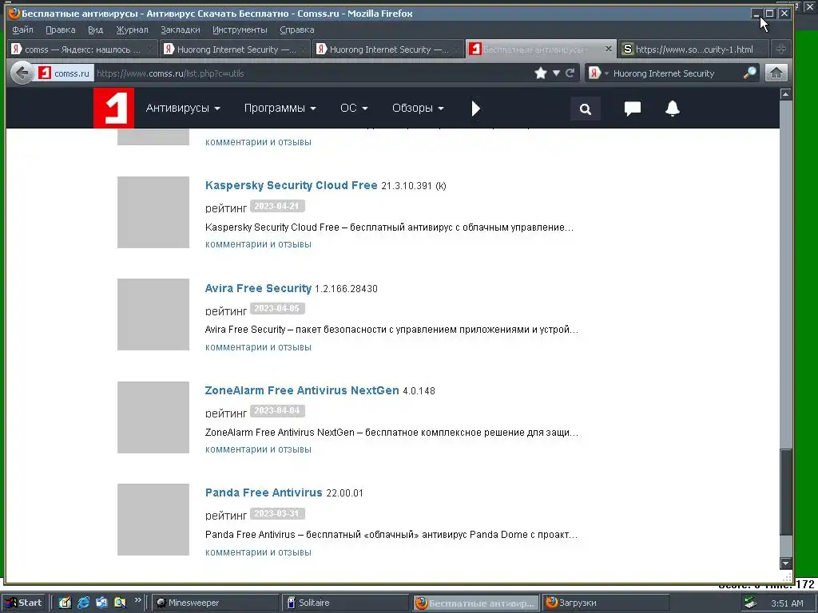818x613 pixels.
Task: Close the active Бесплатные антивирусы tab
Action: point(608,49)
